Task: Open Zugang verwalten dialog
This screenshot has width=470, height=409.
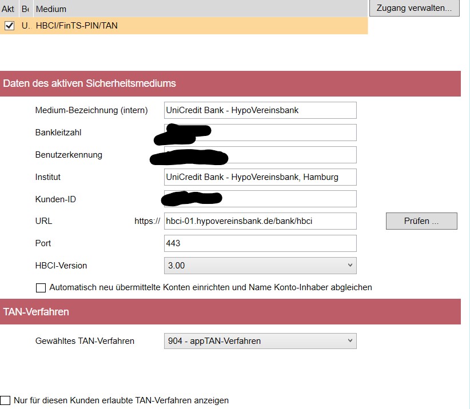Action: (414, 8)
